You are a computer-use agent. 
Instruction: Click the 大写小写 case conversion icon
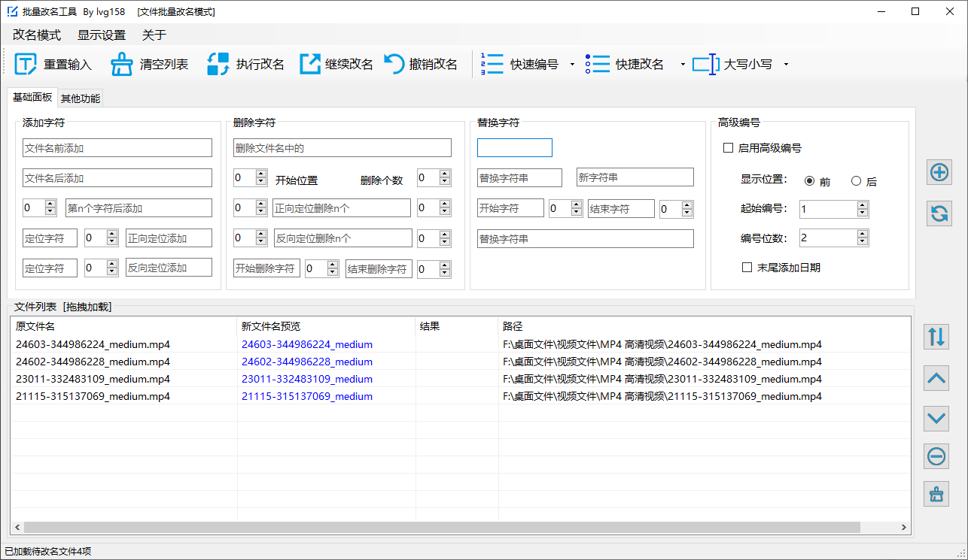[705, 64]
